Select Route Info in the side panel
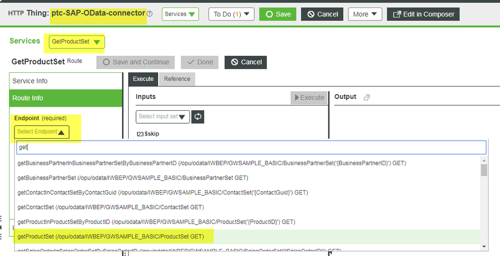 66,98
